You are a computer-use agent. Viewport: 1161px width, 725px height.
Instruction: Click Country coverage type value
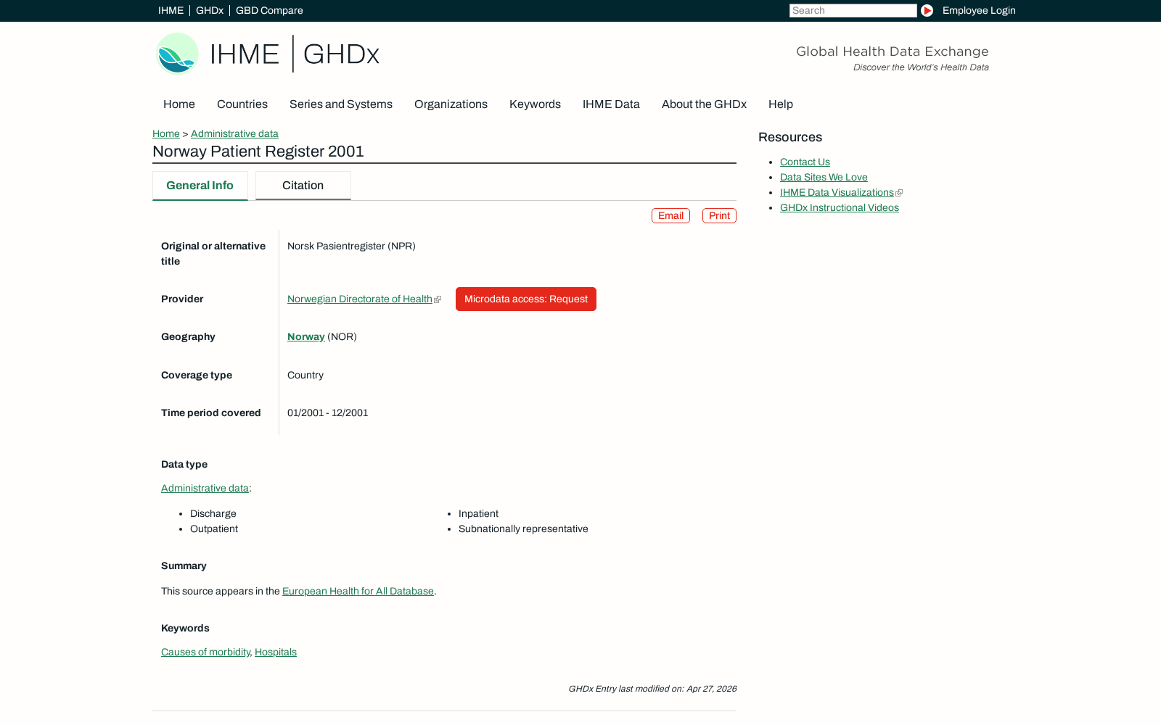click(305, 376)
